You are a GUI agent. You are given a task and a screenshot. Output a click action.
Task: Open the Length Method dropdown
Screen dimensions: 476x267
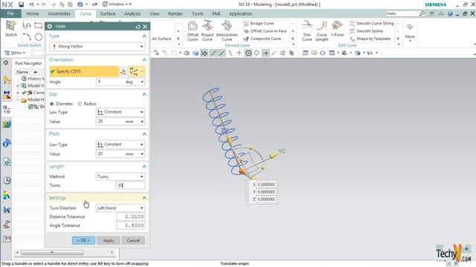pyautogui.click(x=120, y=177)
